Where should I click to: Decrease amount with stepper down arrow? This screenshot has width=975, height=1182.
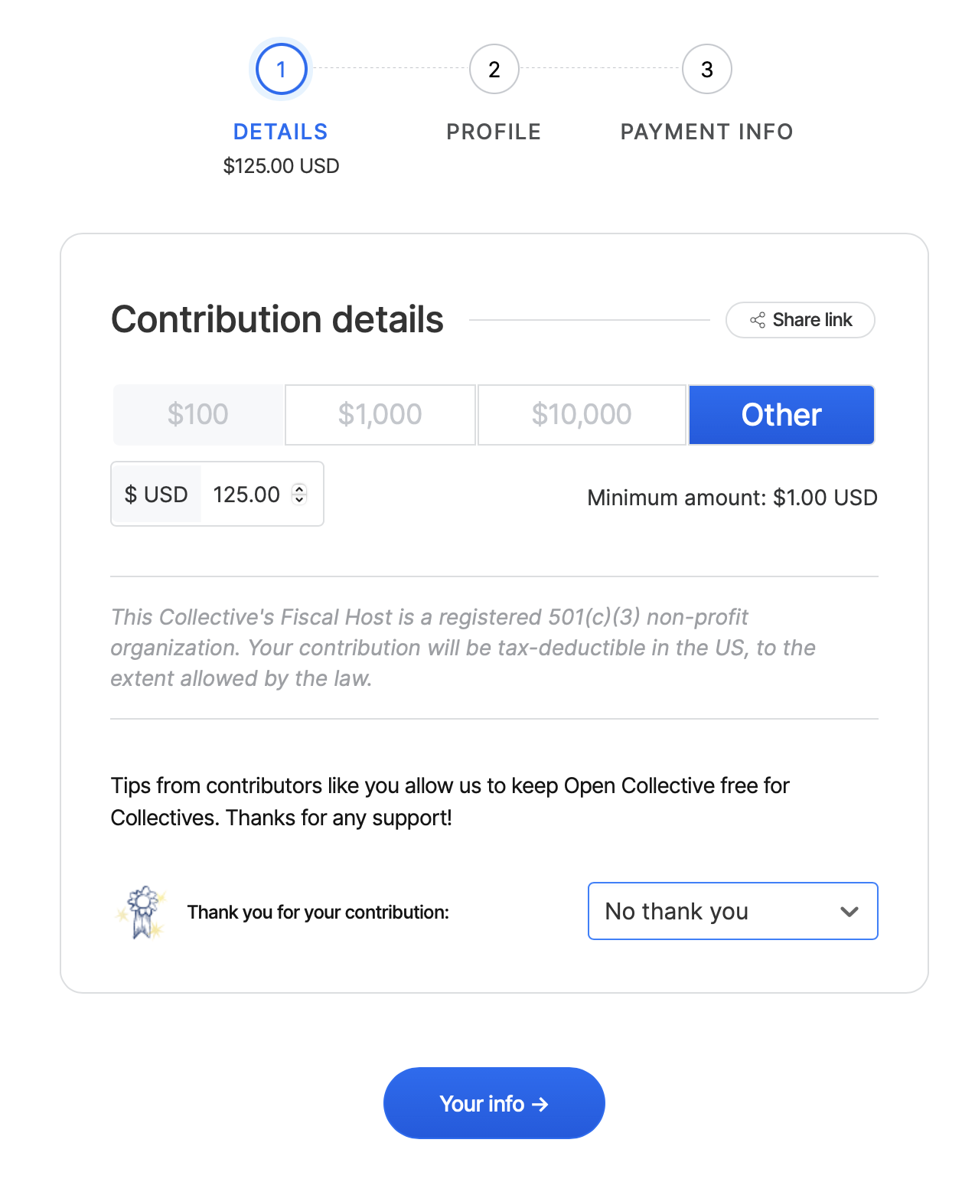(300, 500)
